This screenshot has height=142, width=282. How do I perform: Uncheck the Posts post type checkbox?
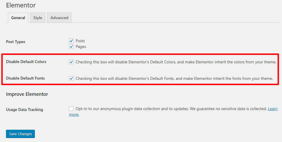(71, 41)
